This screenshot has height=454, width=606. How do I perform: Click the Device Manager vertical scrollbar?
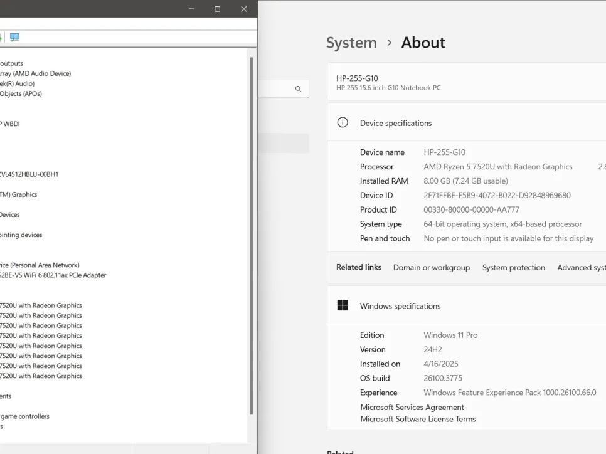pyautogui.click(x=252, y=236)
